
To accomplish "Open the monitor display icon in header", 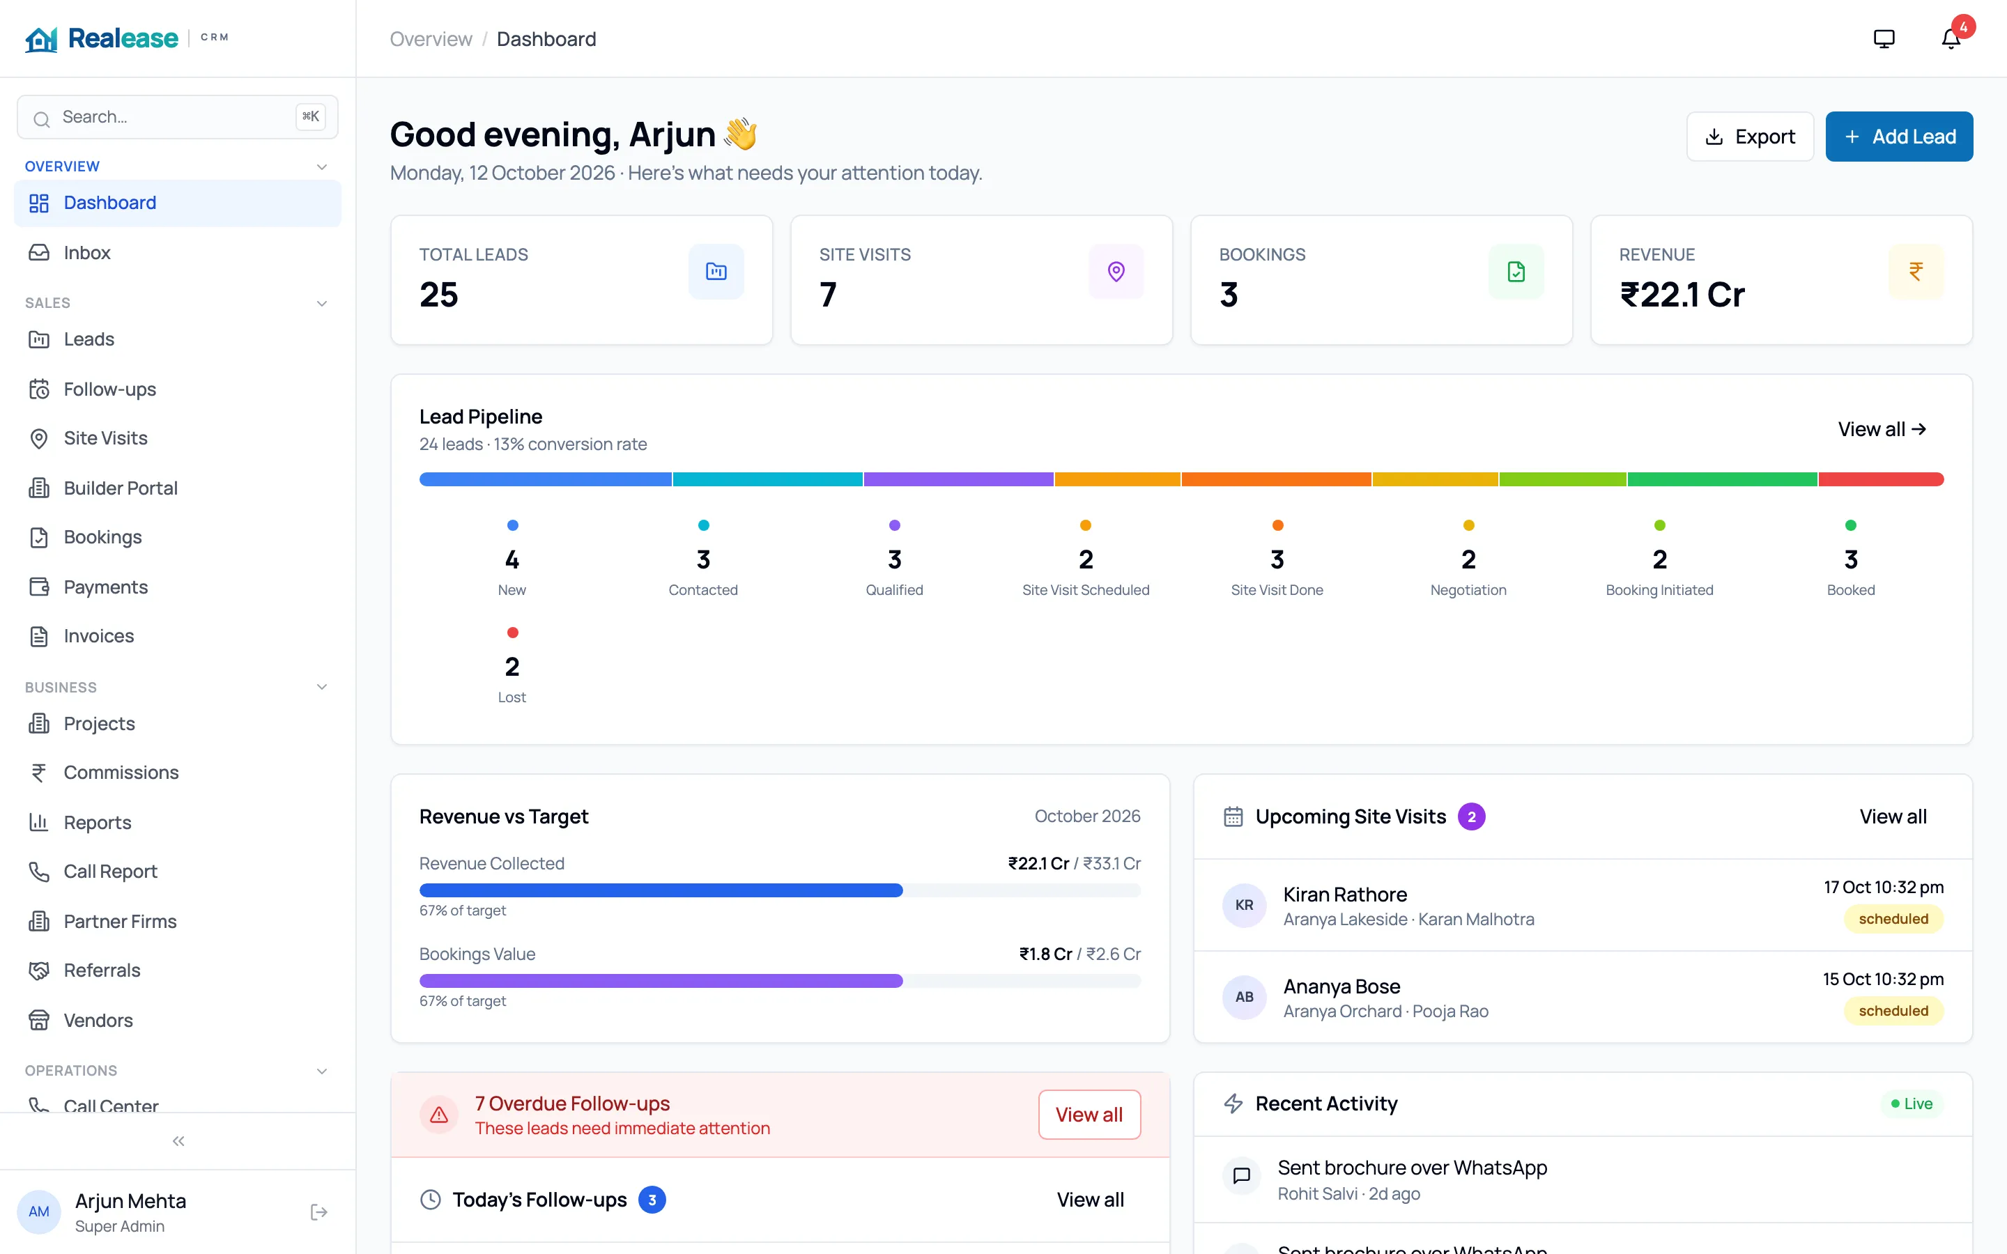I will (1884, 39).
